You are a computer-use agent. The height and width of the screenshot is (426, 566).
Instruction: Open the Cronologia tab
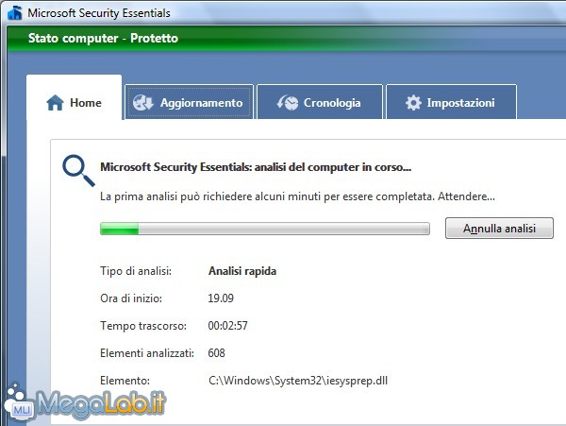(x=320, y=102)
